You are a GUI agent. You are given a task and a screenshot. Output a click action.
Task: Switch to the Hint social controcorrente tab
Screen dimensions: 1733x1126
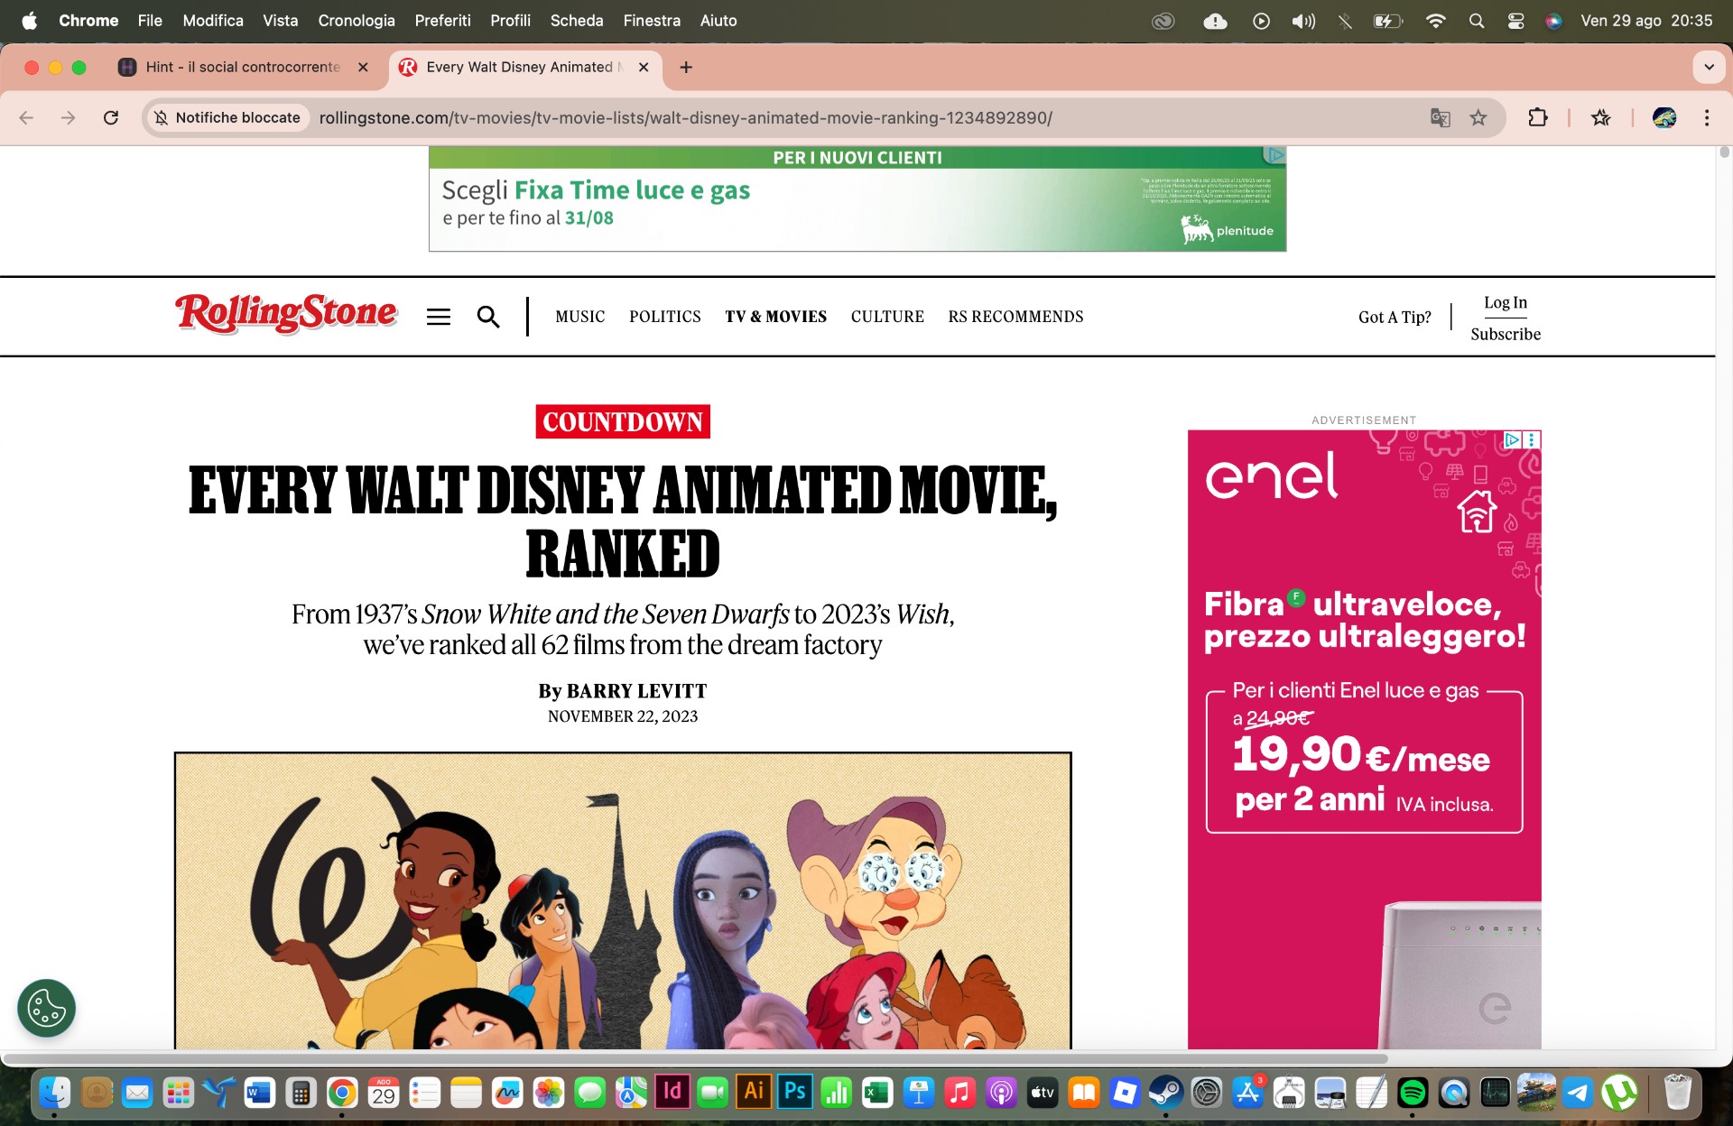tap(242, 67)
